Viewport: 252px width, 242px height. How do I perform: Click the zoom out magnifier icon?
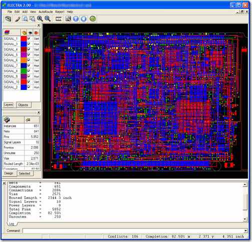click(47, 18)
